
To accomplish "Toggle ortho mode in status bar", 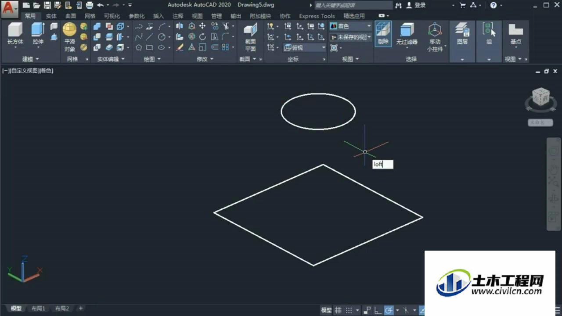I will [378, 310].
